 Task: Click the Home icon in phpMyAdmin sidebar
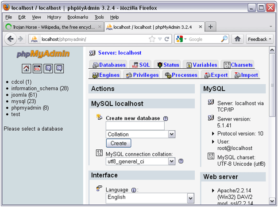pyautogui.click(x=27, y=68)
